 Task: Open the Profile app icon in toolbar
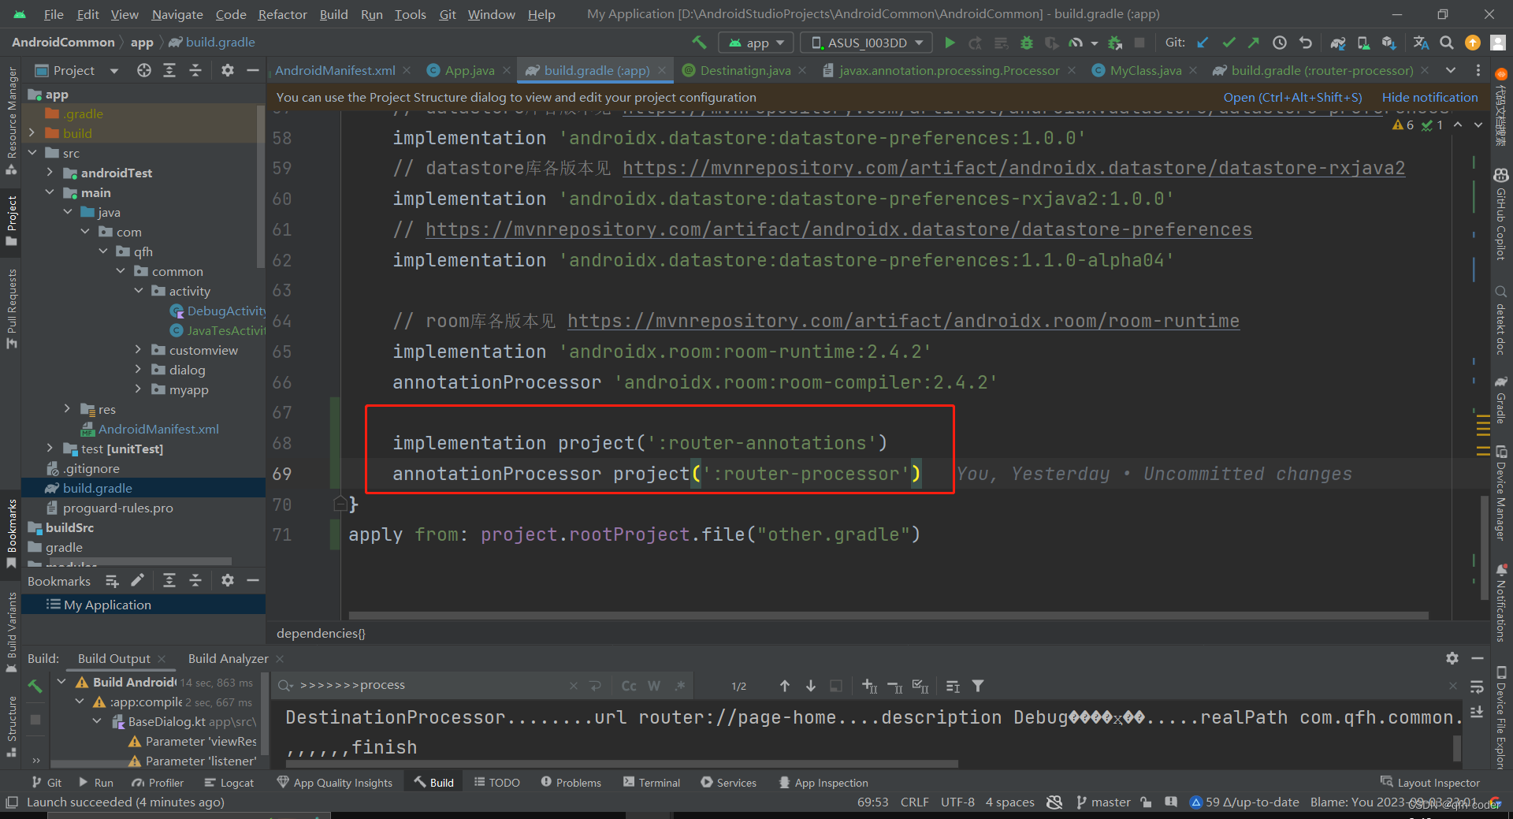(x=1076, y=43)
